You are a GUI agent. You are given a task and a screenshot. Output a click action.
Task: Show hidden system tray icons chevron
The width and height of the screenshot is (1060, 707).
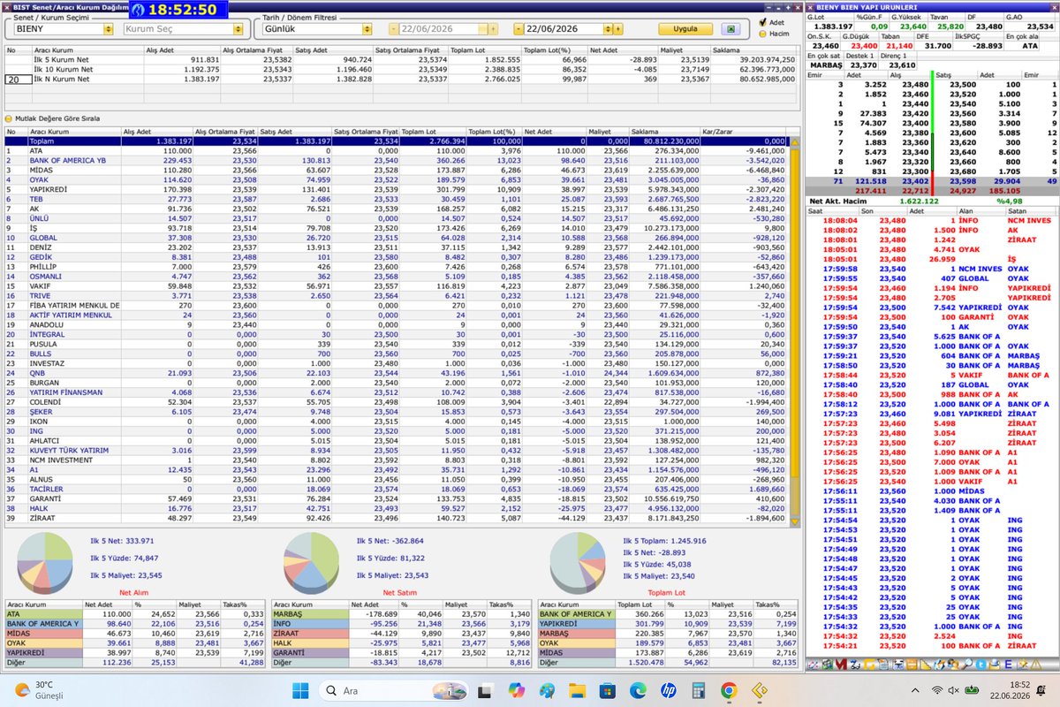click(x=913, y=689)
